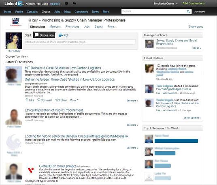The height and width of the screenshot is (185, 217).
Task: Click the ISM group logo
Action: [x=15, y=22]
